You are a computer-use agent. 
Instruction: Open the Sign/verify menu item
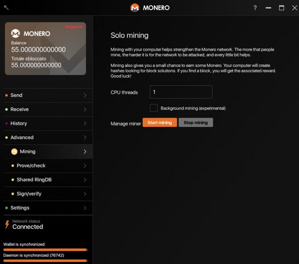tap(29, 194)
